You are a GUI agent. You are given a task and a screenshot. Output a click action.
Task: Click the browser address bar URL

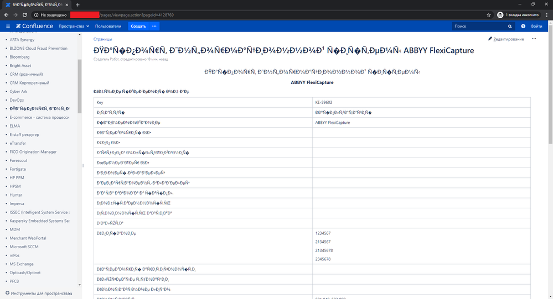137,15
